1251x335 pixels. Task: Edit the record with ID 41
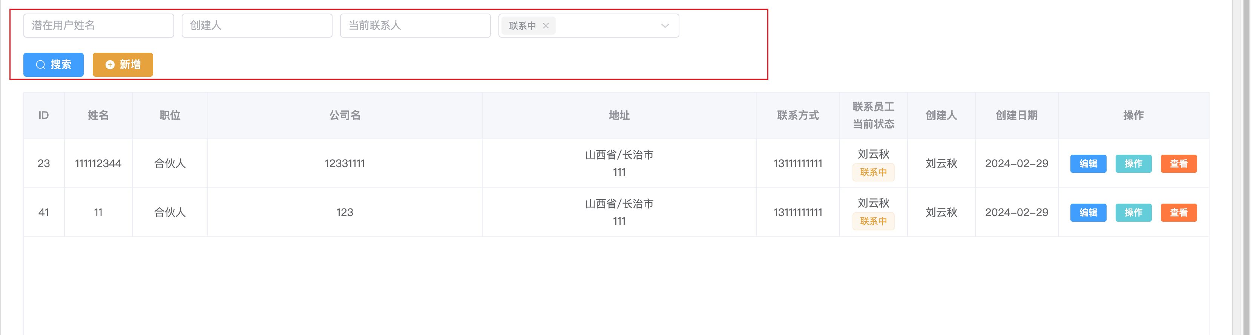(1088, 213)
